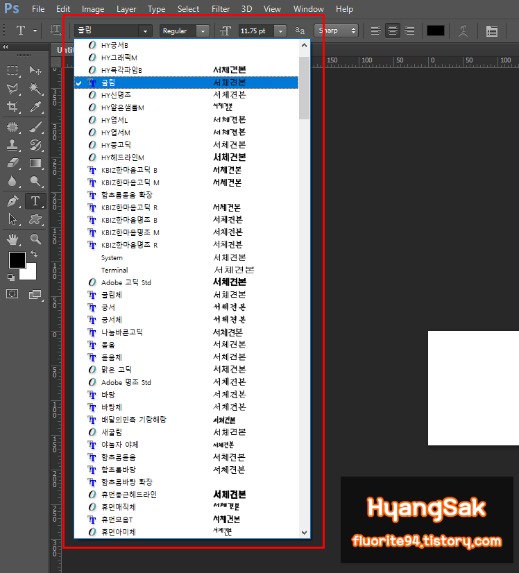Select the Dodge tool
This screenshot has width=519, height=573.
(x=35, y=181)
